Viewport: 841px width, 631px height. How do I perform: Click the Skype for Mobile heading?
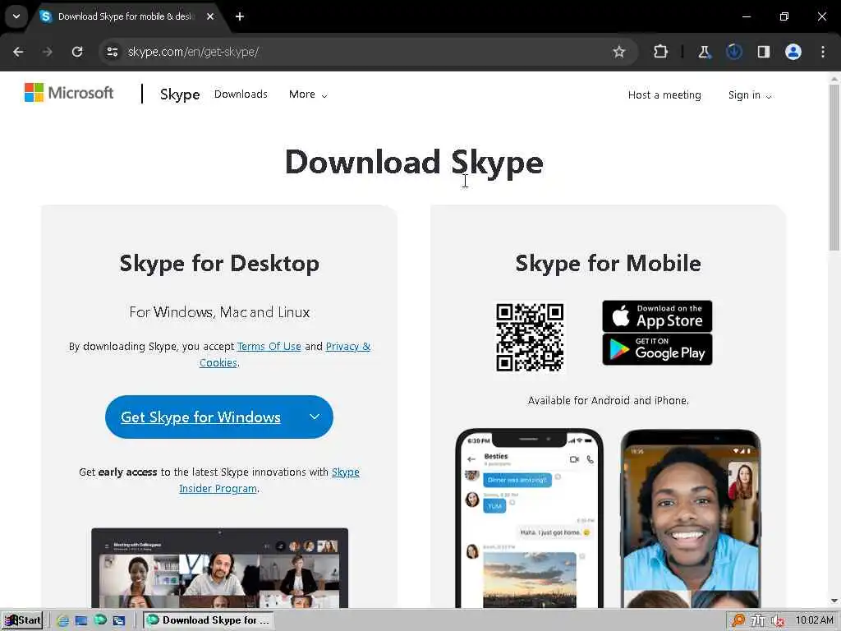[609, 264]
